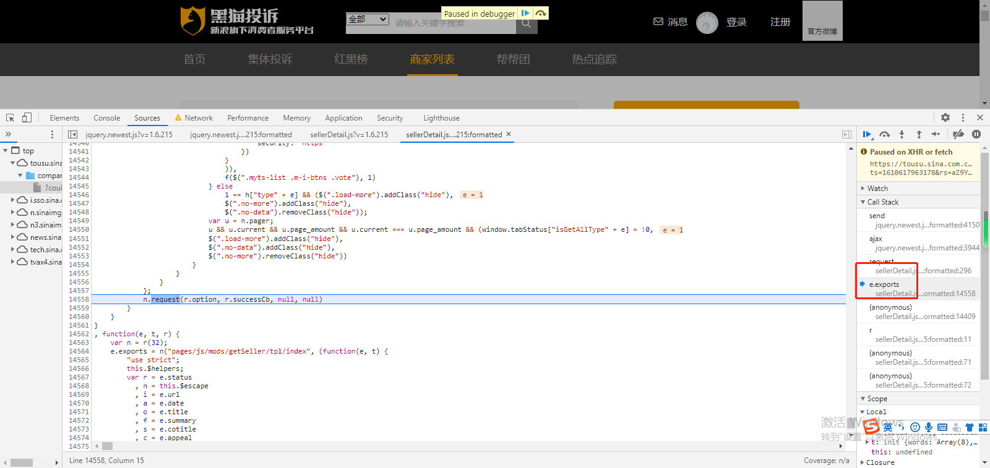Image resolution: width=990 pixels, height=468 pixels.
Task: Open the Console panel tab
Action: [106, 118]
